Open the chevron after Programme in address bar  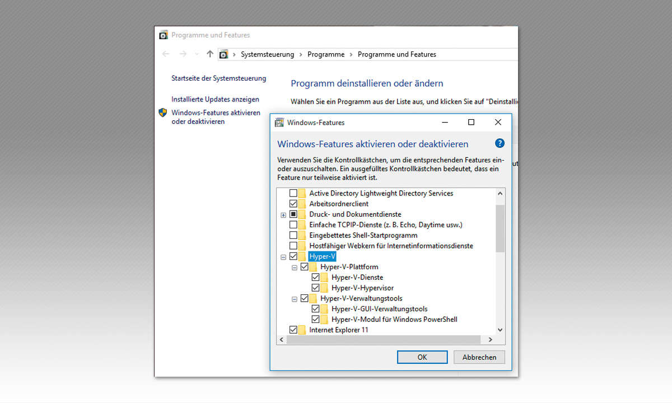(351, 54)
